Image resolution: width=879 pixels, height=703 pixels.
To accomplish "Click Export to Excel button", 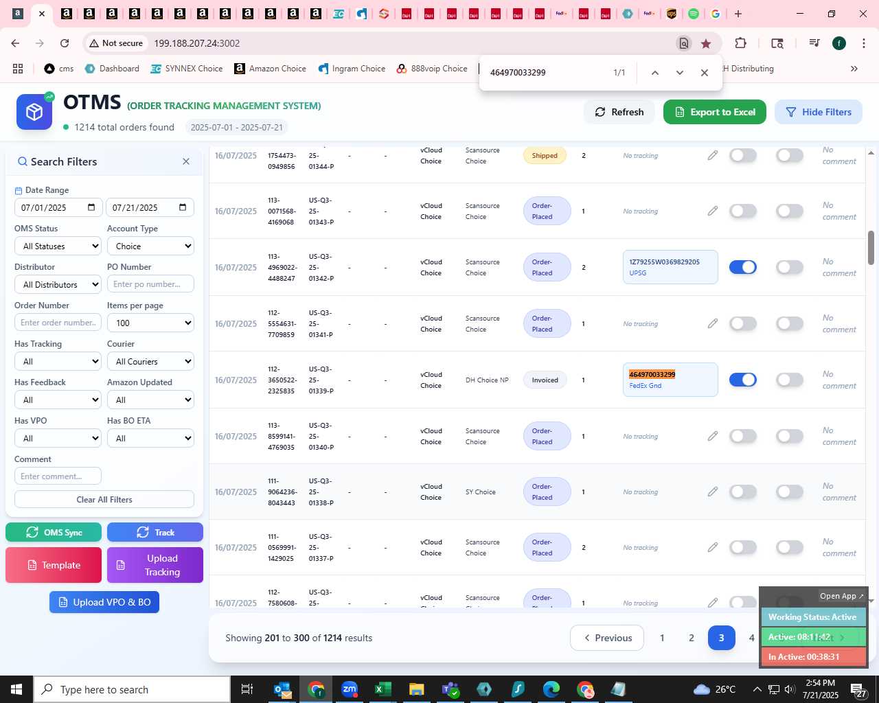I will tap(715, 112).
